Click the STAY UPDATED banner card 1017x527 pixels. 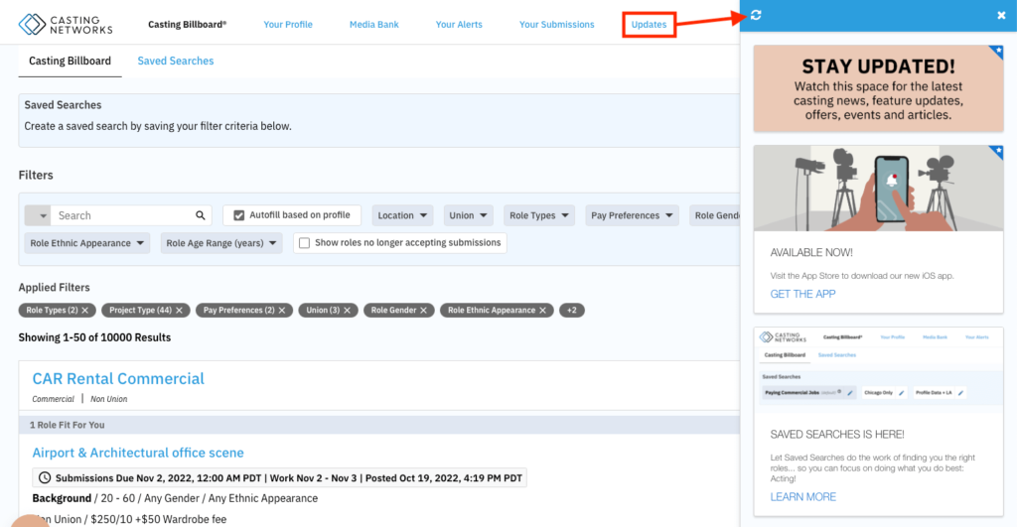coord(878,88)
